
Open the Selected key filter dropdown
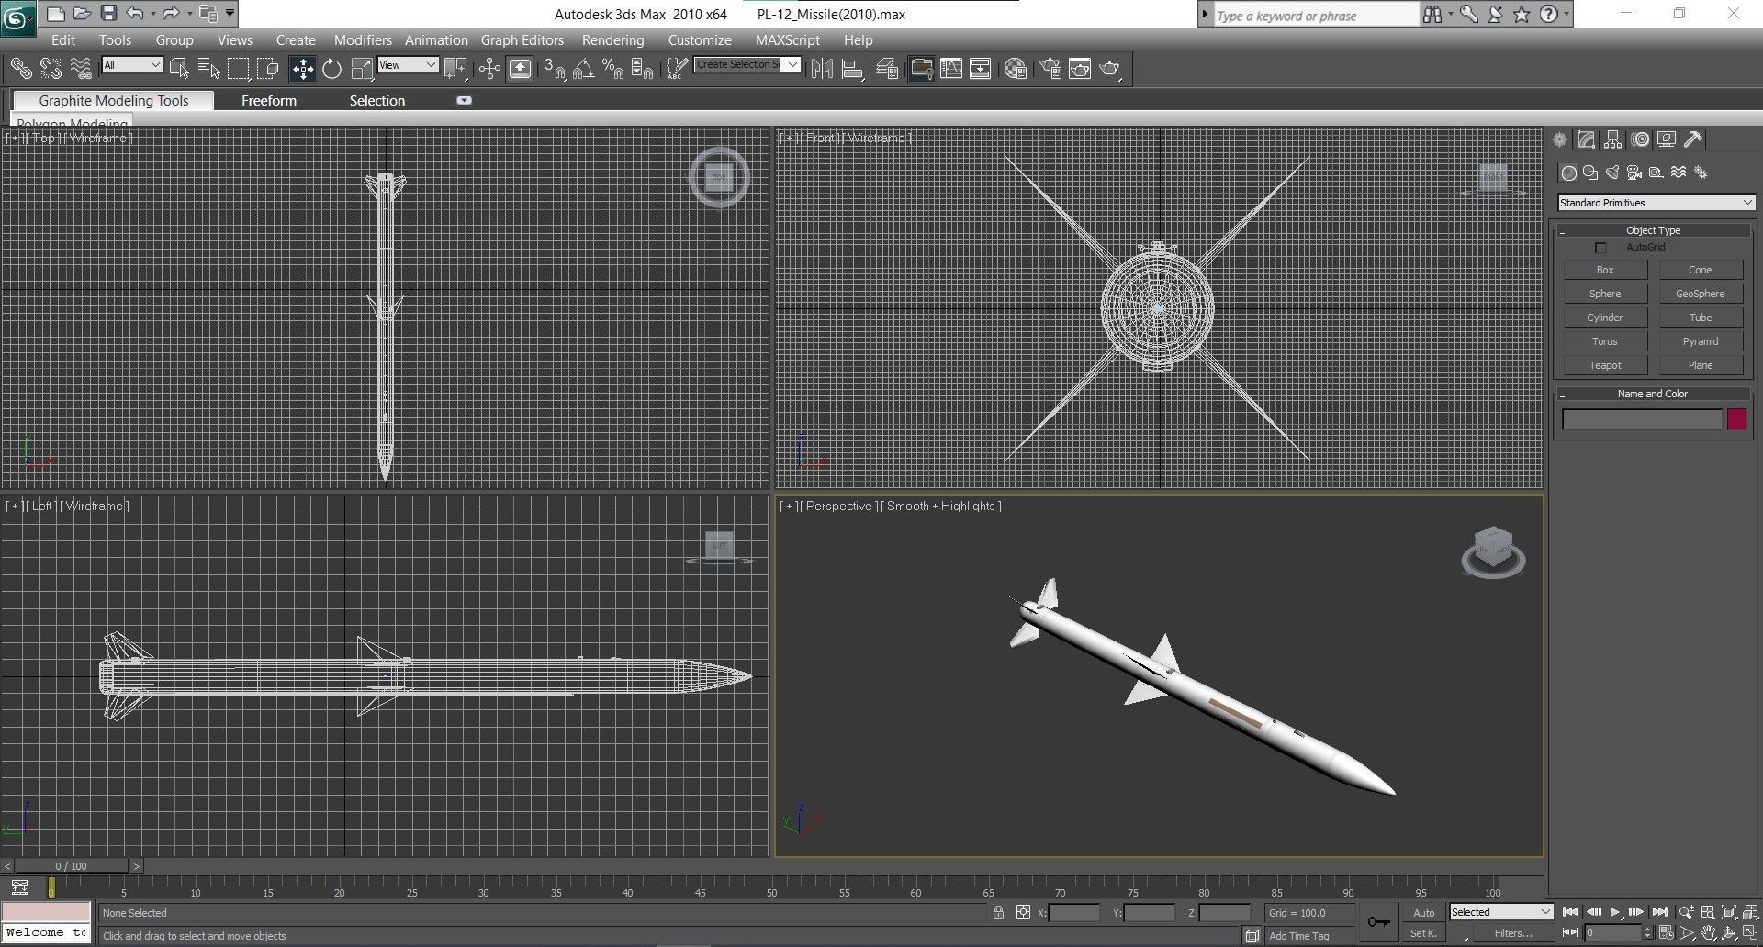click(x=1500, y=912)
